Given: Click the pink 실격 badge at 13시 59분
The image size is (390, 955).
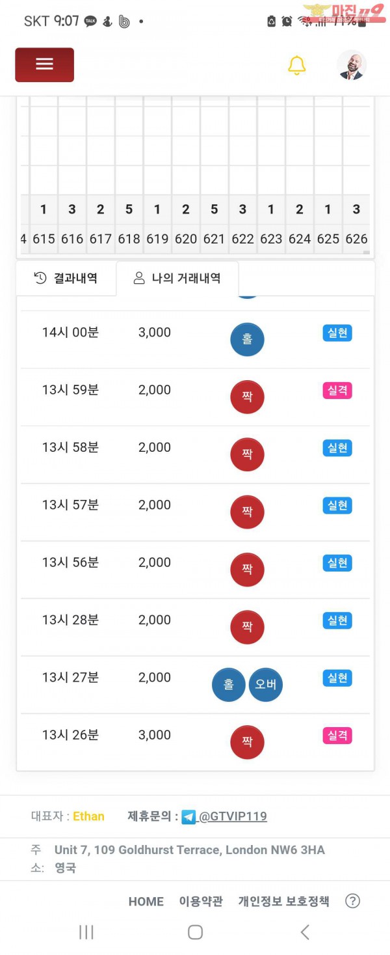Looking at the screenshot, I should [x=337, y=391].
